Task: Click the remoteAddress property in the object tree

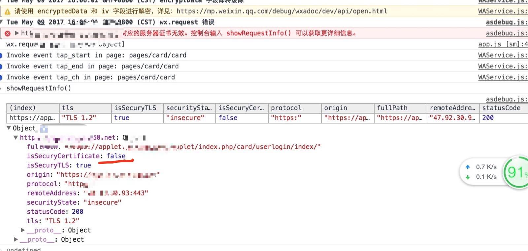Action: pos(88,193)
